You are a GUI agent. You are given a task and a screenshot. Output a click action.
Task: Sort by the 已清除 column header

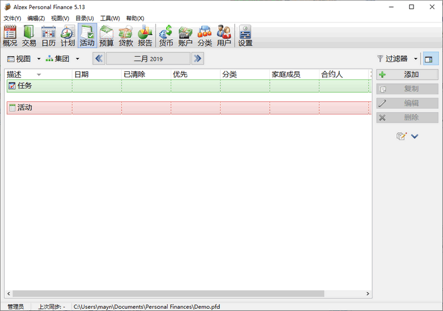(146, 74)
